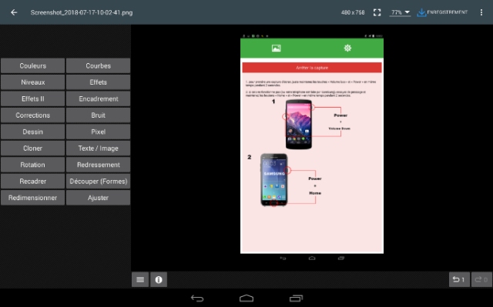Save image with the Enregistrement button
Viewport: 493px width, 307px height.
tap(442, 12)
